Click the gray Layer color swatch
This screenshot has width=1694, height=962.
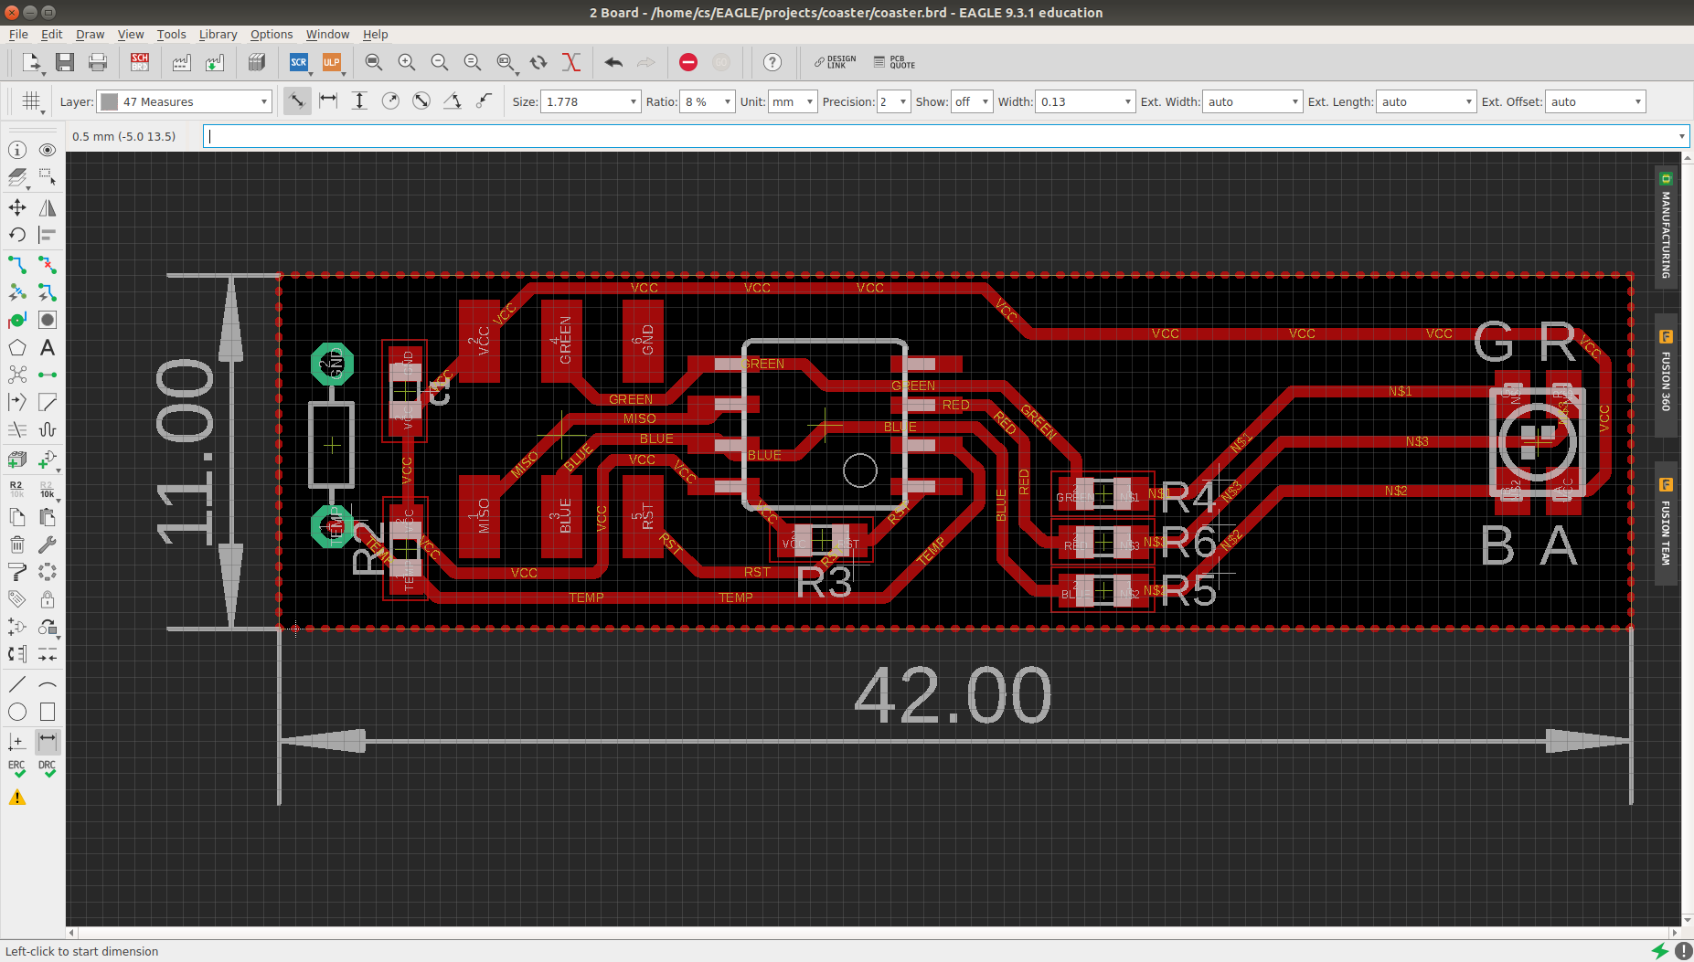point(110,101)
